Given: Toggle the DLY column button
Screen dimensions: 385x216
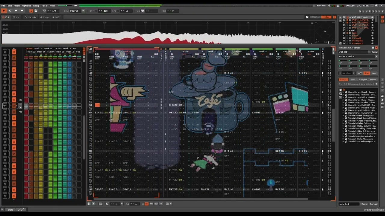Looking at the screenshot, I should (x=156, y=204).
